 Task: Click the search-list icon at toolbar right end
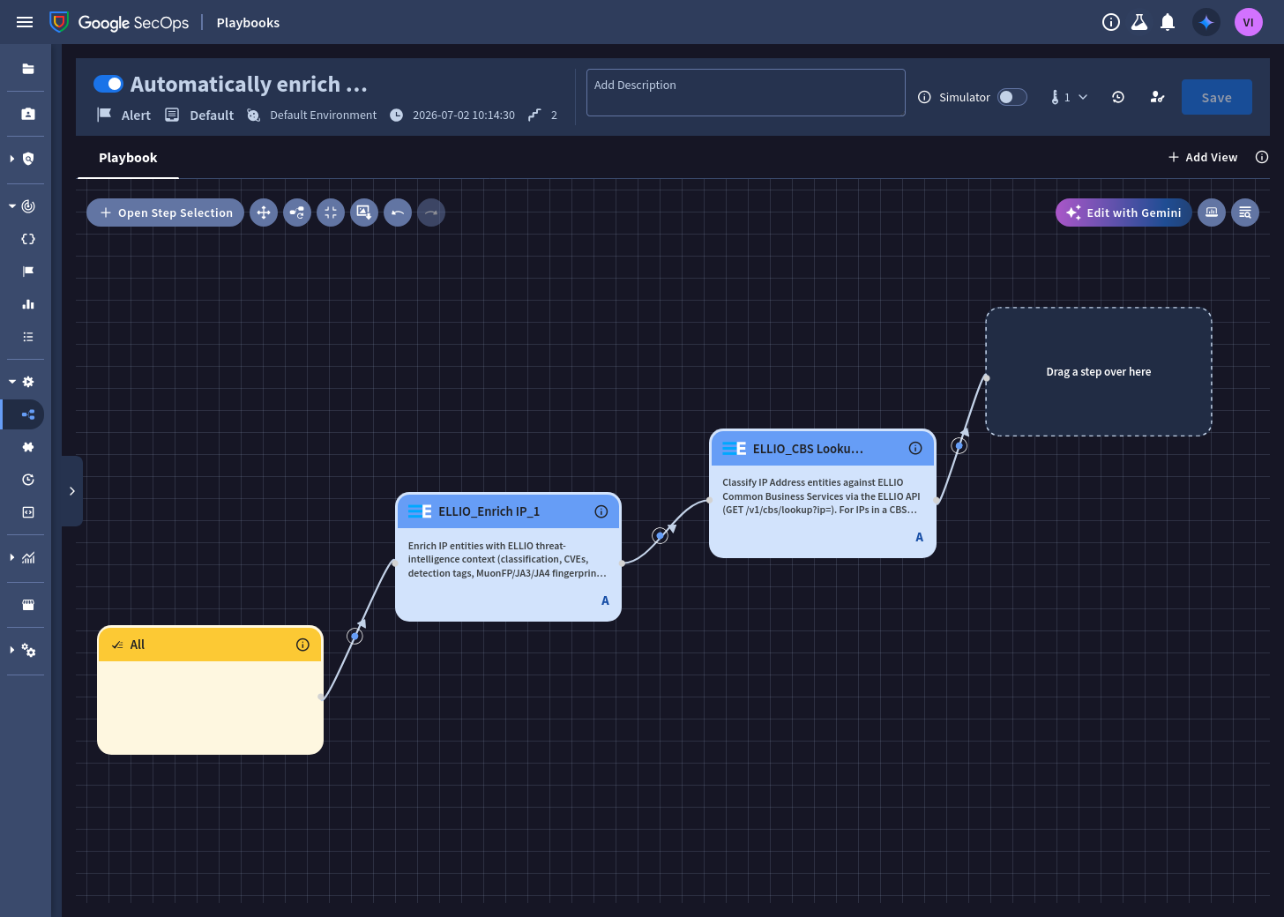(x=1245, y=212)
